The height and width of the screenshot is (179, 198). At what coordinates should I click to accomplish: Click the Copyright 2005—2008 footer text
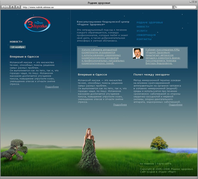pyautogui.click(x=166, y=169)
